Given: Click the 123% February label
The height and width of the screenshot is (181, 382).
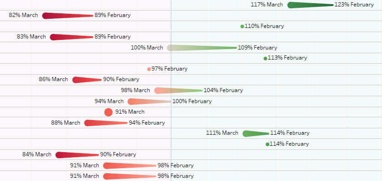Looking at the screenshot, I should coord(354,5).
